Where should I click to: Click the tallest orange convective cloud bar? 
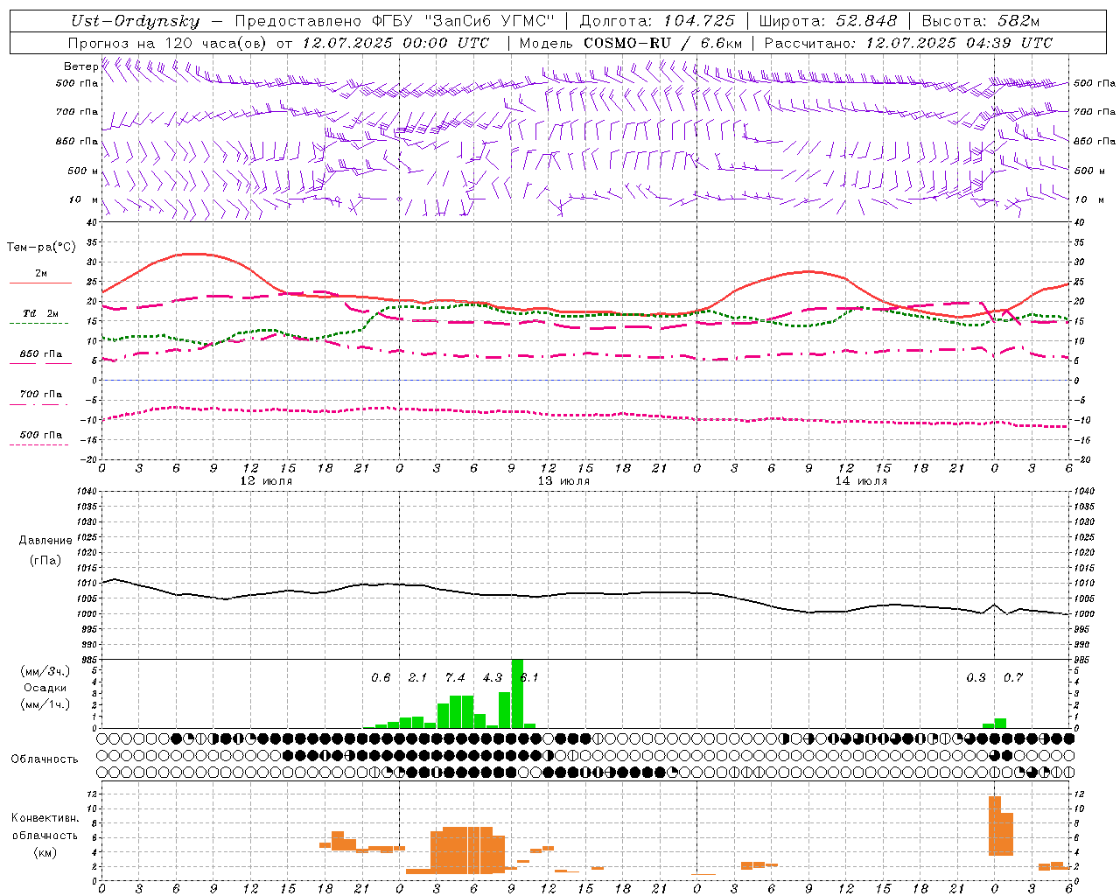point(995,826)
